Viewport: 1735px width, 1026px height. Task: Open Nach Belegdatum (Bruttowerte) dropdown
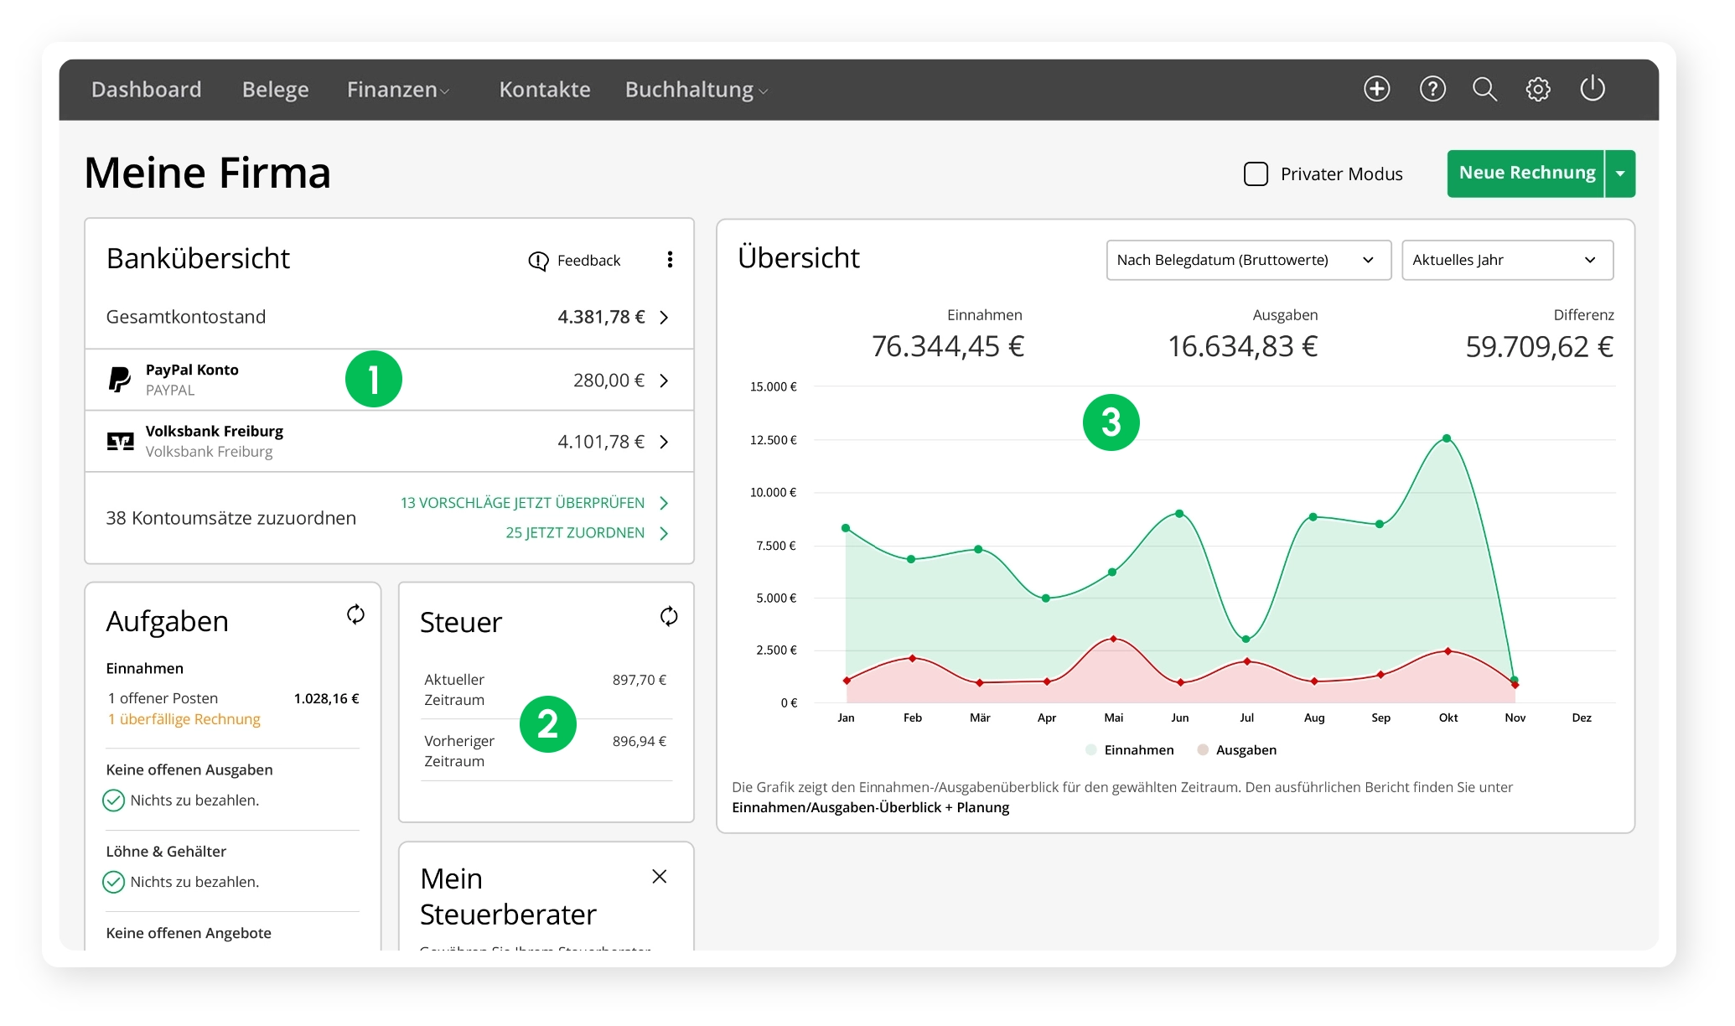coord(1248,260)
